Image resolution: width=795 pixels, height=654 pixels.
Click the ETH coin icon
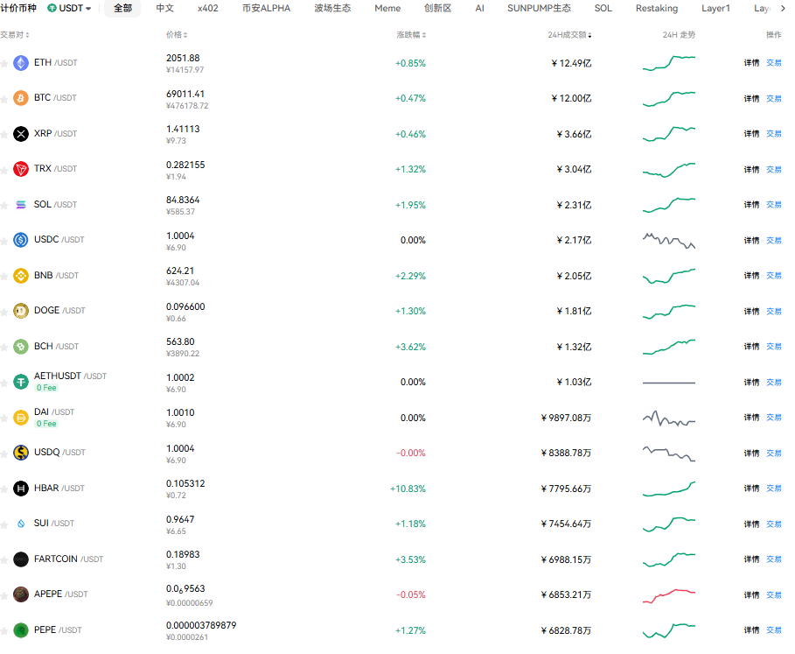[21, 63]
